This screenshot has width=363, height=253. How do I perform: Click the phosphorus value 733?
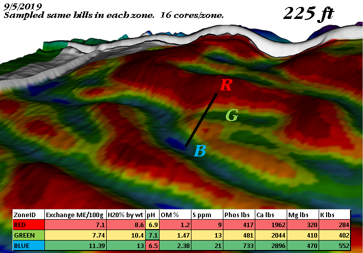(239, 246)
